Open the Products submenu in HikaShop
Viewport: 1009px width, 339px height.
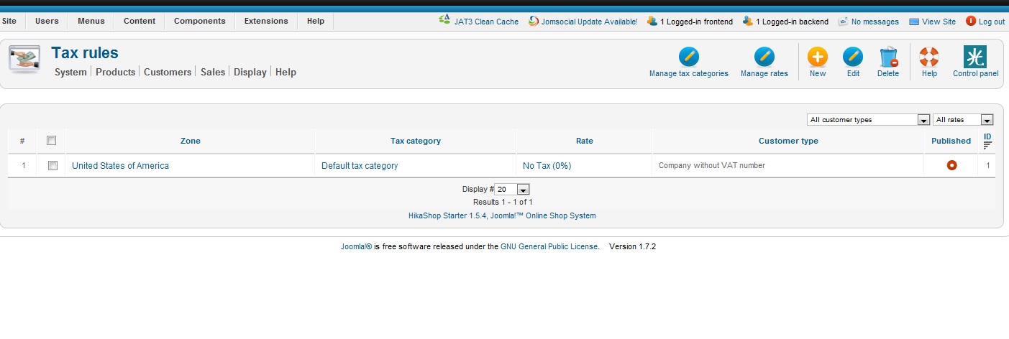coord(115,72)
